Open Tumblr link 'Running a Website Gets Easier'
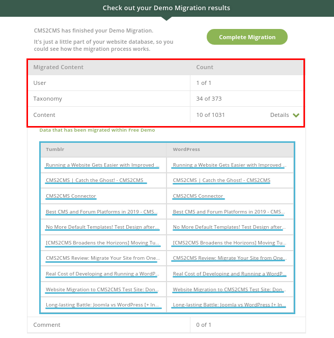The height and width of the screenshot is (338, 334). click(x=102, y=165)
